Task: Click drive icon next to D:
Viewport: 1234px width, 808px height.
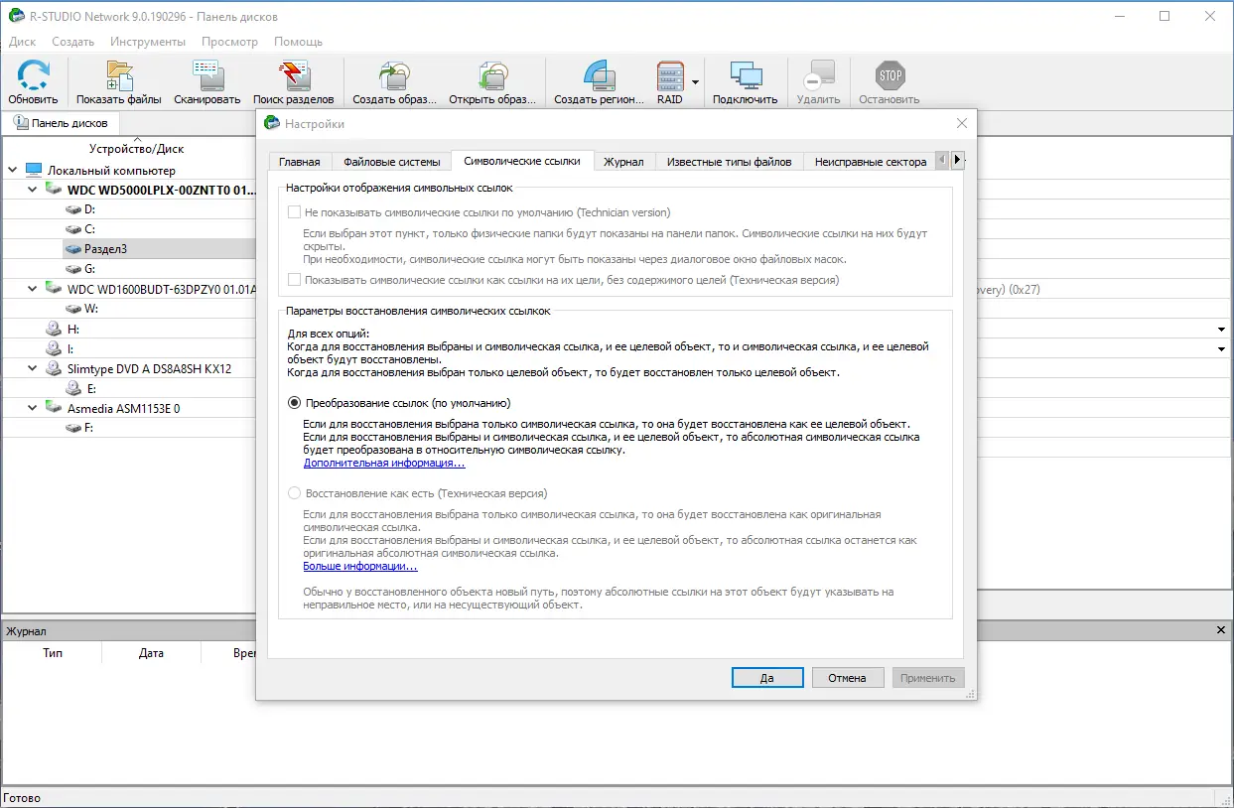Action: (x=73, y=209)
